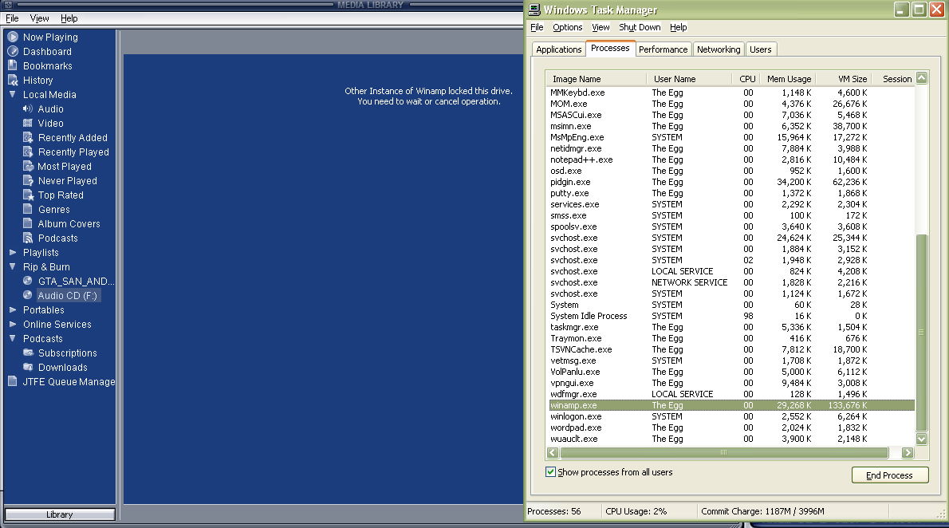Select the taskmgr.exe process row
This screenshot has width=949, height=528.
pyautogui.click(x=732, y=327)
